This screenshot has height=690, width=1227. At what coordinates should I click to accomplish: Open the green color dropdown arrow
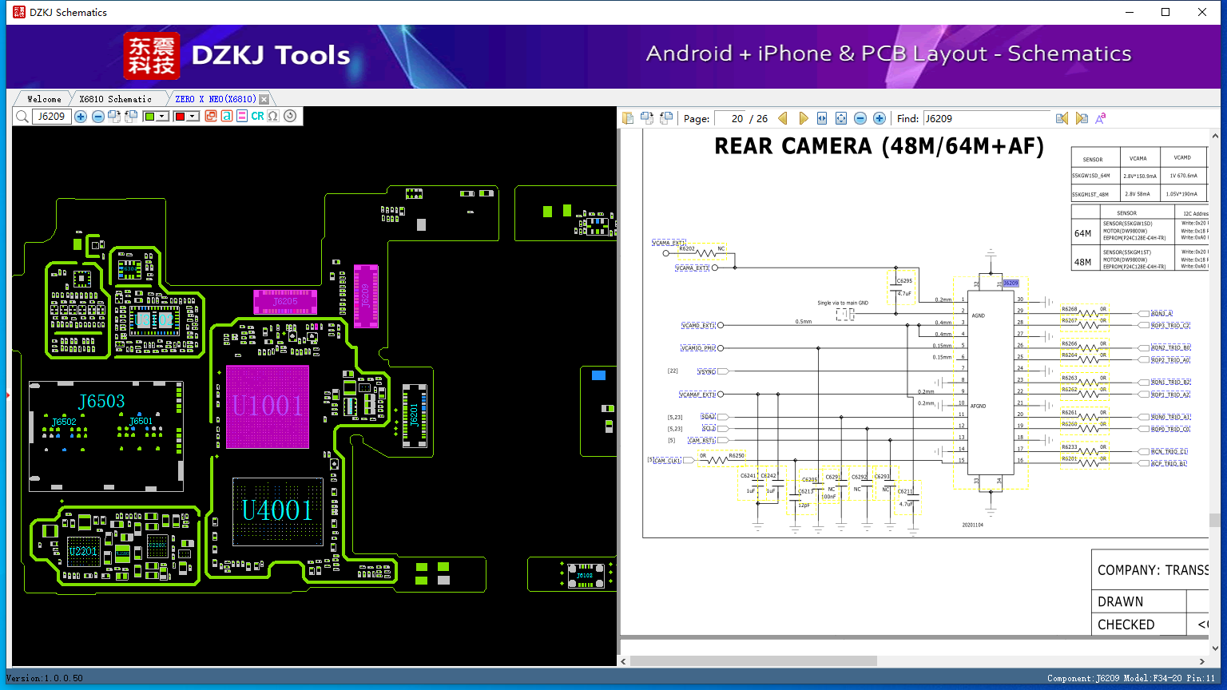click(x=162, y=117)
